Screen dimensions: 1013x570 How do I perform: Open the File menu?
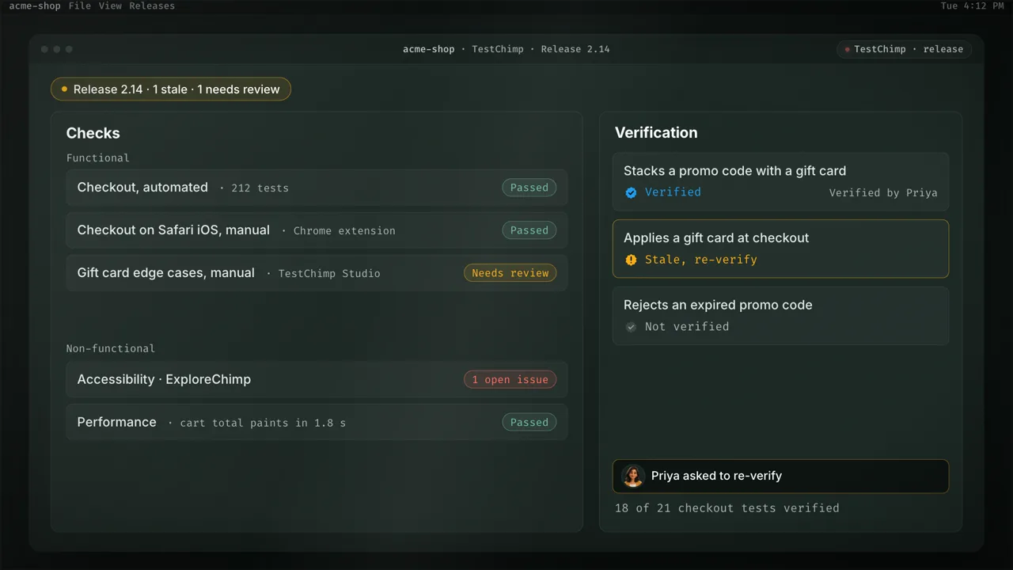pyautogui.click(x=80, y=6)
